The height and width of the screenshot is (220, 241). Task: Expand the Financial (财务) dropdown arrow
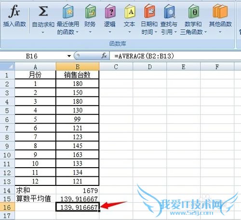coord(90,32)
